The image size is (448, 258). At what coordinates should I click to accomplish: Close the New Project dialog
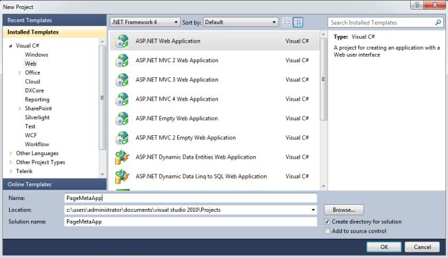(x=435, y=5)
